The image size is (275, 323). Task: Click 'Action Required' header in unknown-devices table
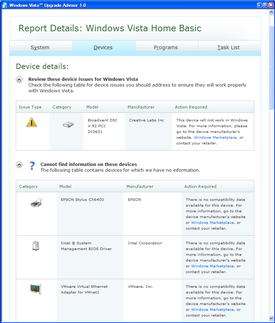(200, 186)
